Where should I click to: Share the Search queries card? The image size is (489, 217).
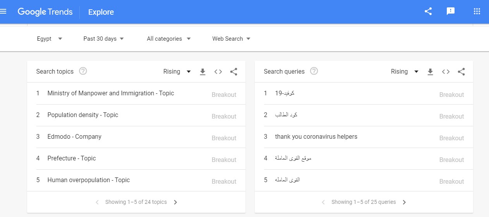[x=461, y=72]
